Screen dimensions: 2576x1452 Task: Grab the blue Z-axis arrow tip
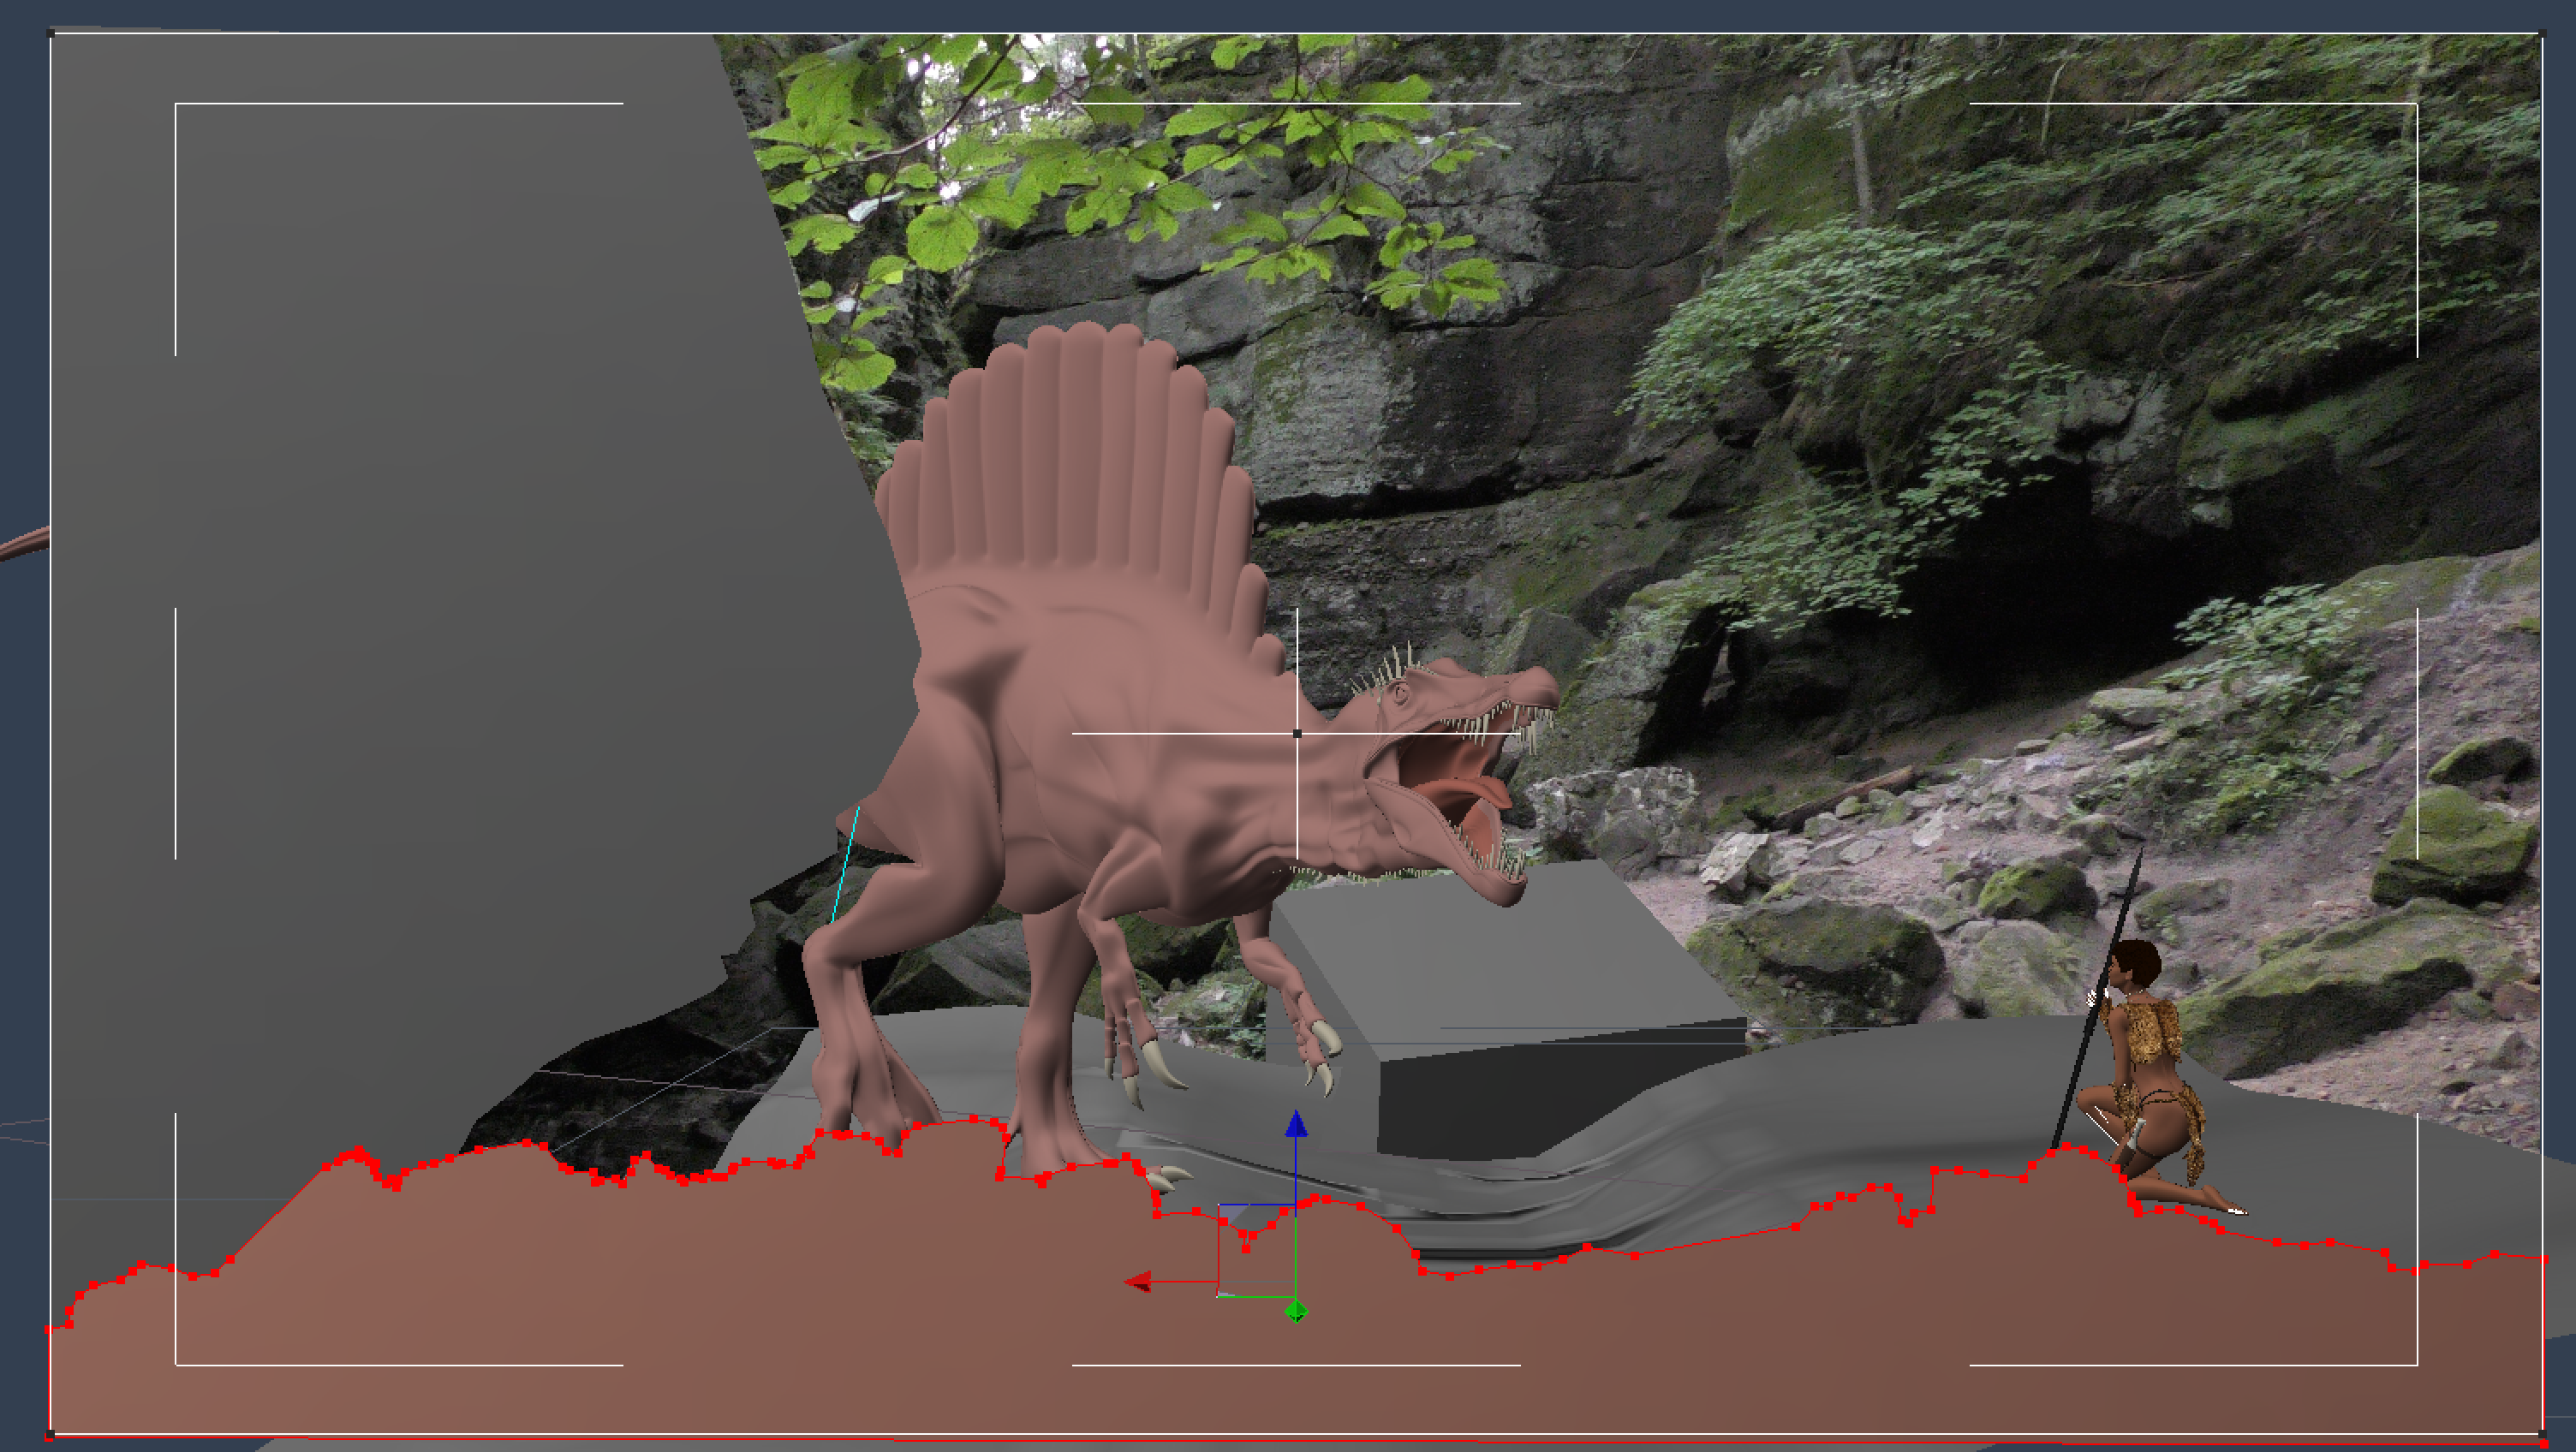1296,1124
